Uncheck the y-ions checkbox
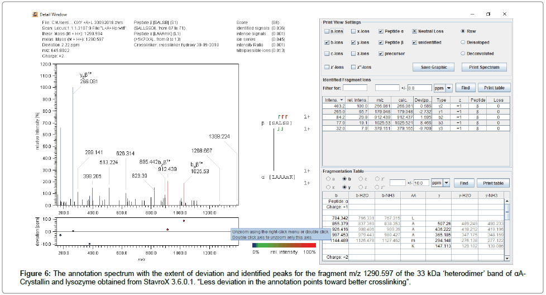This screenshot has width=546, height=295. click(x=354, y=42)
